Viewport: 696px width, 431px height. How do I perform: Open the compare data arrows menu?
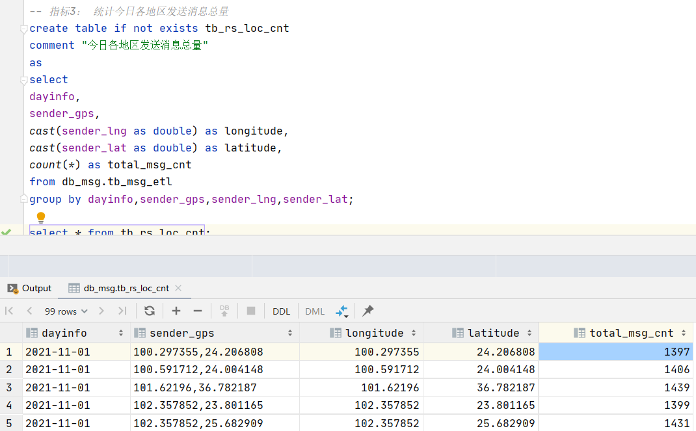coord(341,311)
